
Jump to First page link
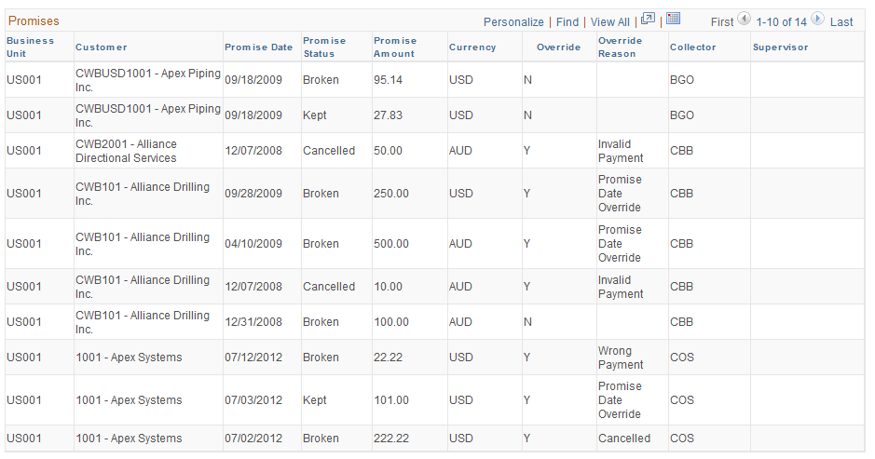pyautogui.click(x=722, y=21)
